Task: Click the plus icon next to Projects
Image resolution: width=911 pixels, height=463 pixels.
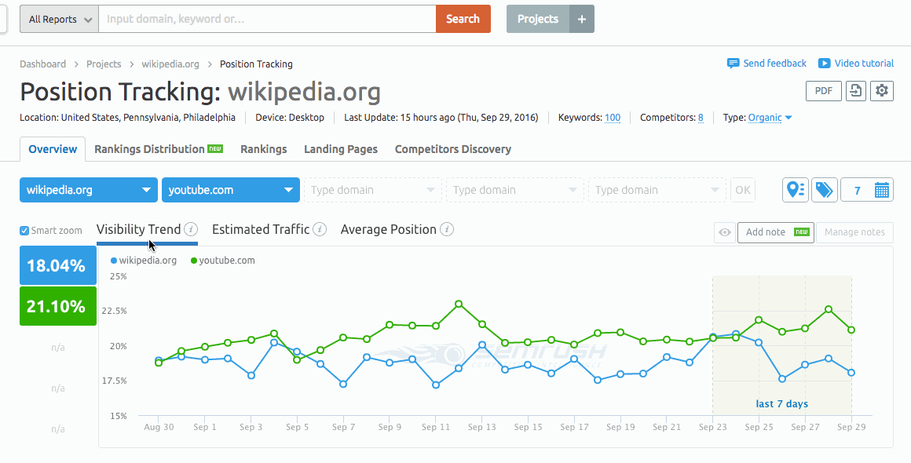Action: 582,19
